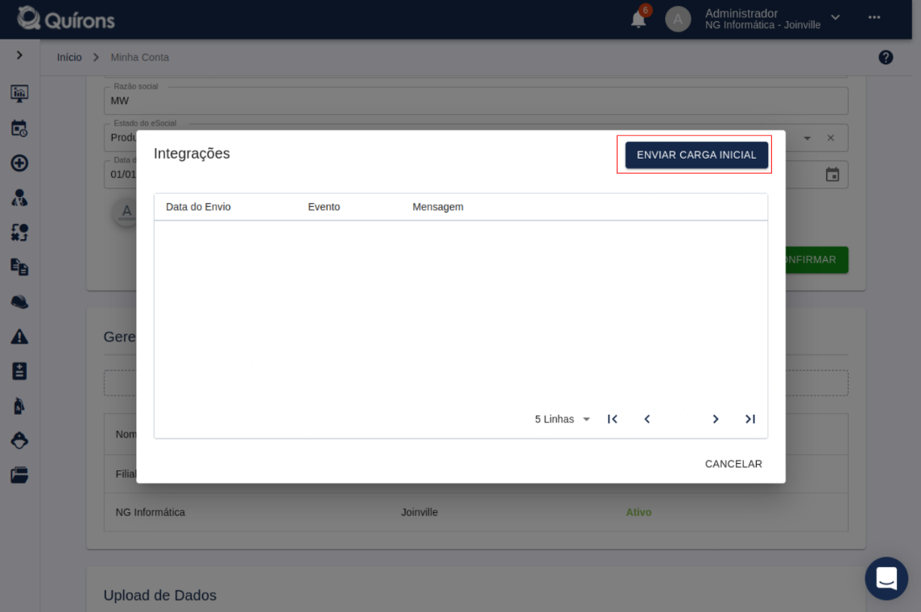
Task: Open the folder files sidebar icon
Action: (19, 475)
